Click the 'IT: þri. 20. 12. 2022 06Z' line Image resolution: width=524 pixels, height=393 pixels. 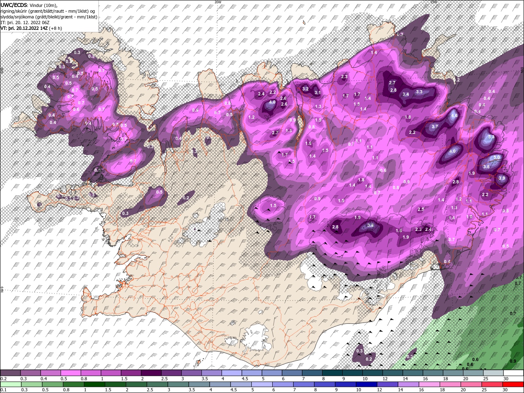[x=25, y=23]
